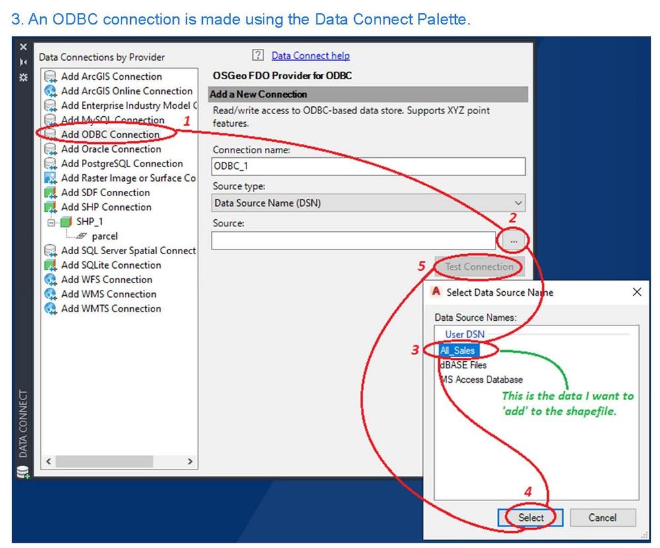Select Add MySQL Connection
Screen dimensions: 660x548
113,120
